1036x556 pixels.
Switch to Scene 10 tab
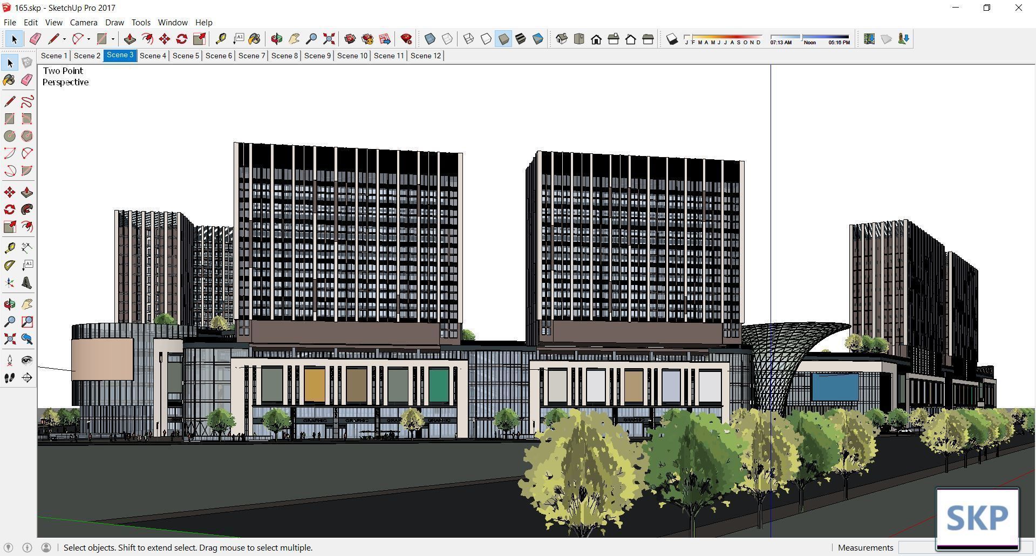pos(352,56)
